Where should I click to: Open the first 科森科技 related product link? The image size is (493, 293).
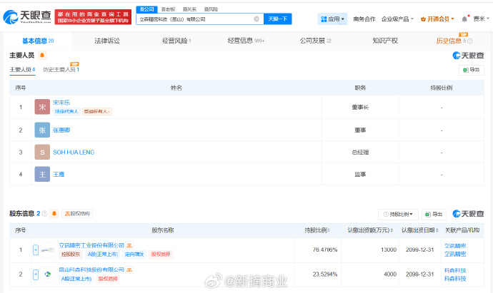pos(455,270)
